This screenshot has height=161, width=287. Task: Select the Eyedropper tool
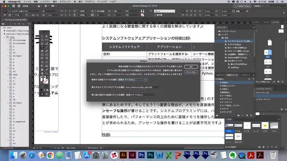pyautogui.click(x=47, y=70)
